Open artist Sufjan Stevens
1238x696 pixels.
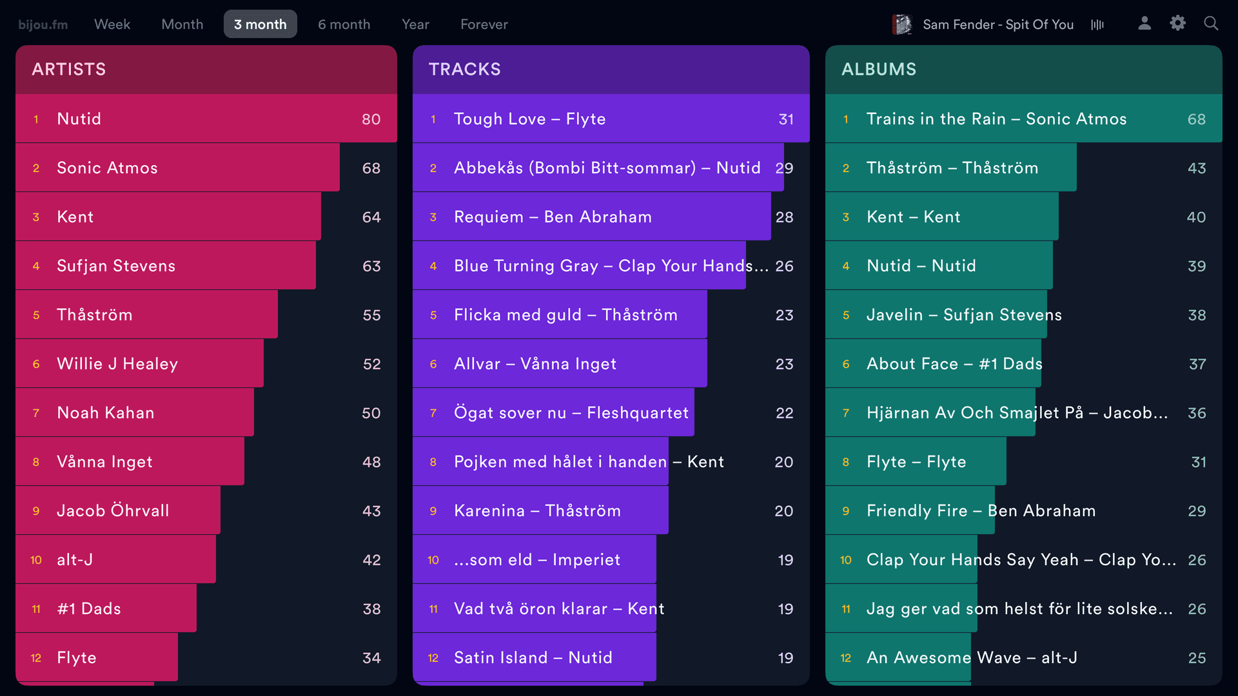click(x=206, y=266)
